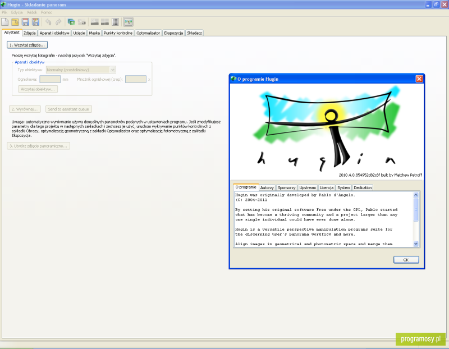Click the version text '2010.4.0.854952d82c8f'
449x349 pixels.
[359, 175]
